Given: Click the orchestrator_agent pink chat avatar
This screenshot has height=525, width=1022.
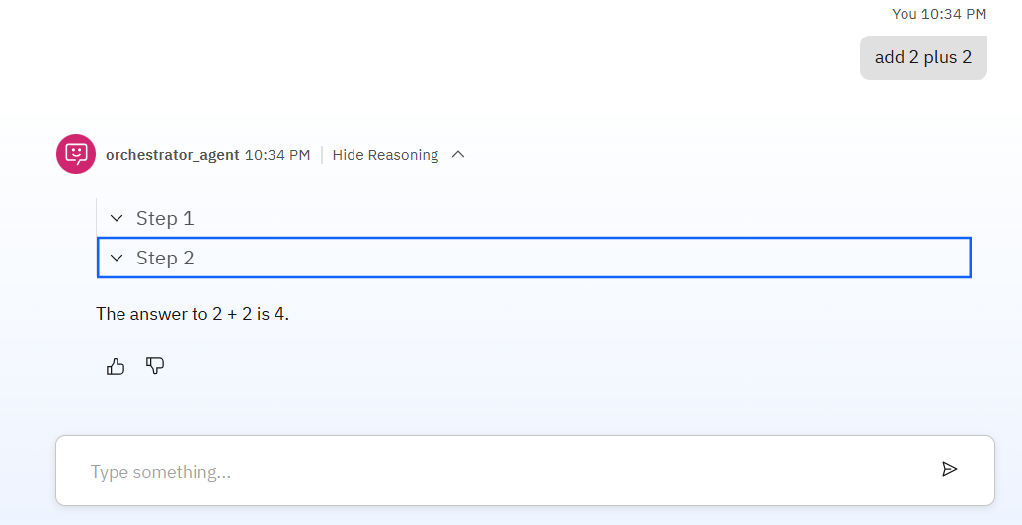Looking at the screenshot, I should pos(76,154).
